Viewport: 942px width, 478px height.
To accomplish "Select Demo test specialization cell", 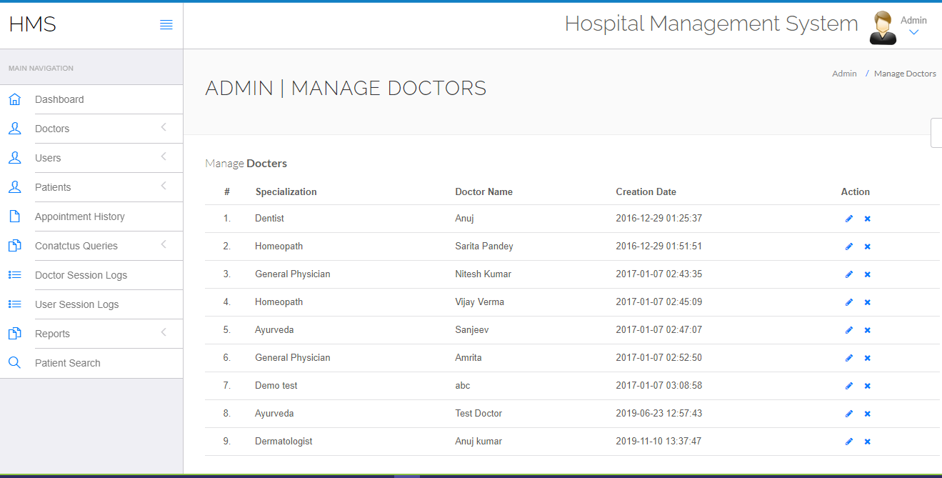I will pyautogui.click(x=276, y=385).
